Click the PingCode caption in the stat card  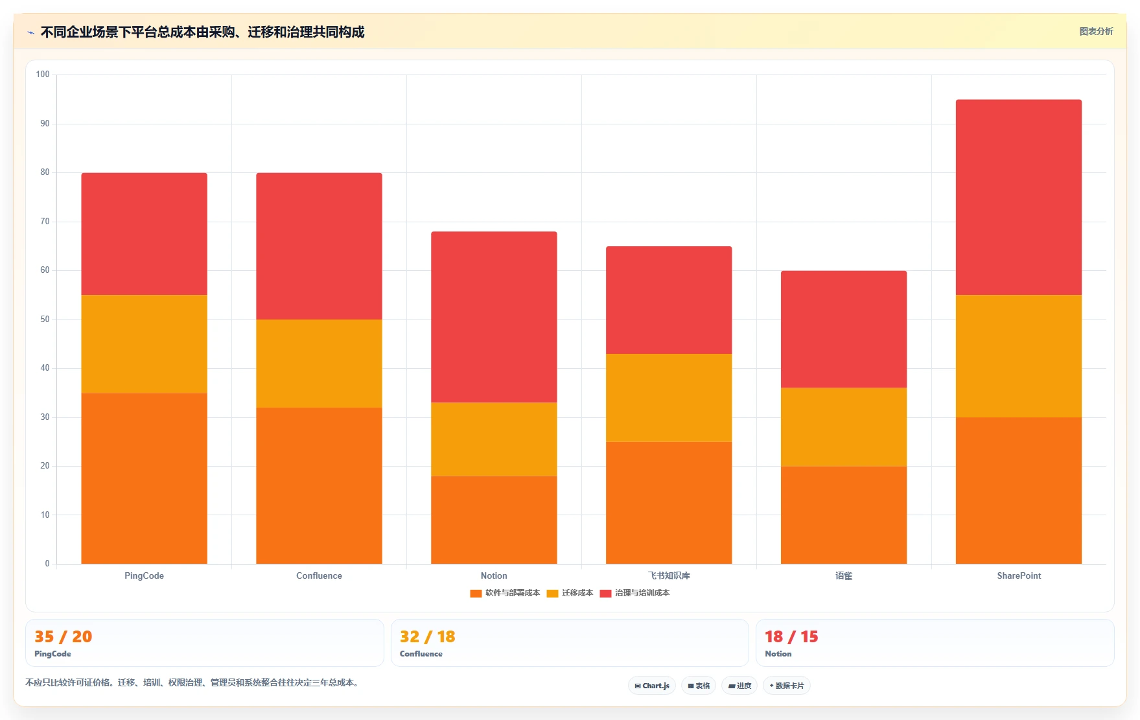[x=52, y=654]
